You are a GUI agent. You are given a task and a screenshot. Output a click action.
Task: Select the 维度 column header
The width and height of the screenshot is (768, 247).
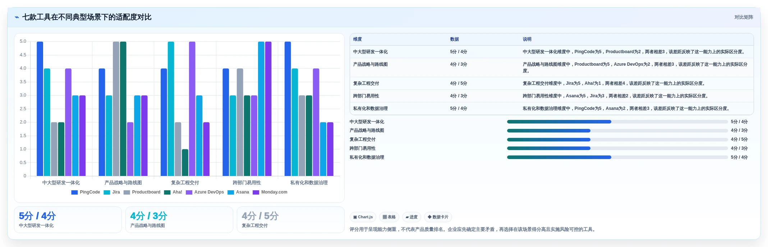(358, 39)
